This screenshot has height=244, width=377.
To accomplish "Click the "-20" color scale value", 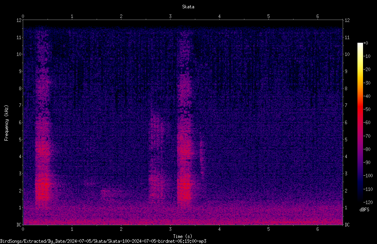I will pyautogui.click(x=367, y=69).
